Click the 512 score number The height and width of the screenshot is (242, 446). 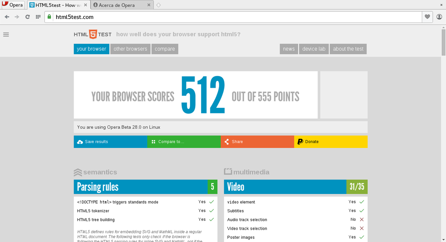pos(203,95)
